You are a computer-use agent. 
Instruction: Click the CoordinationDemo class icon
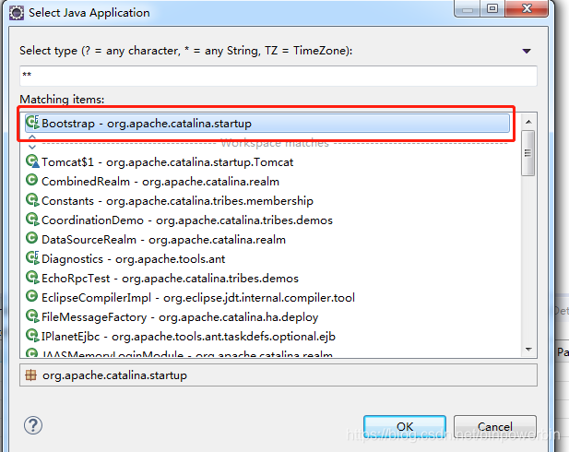point(32,219)
